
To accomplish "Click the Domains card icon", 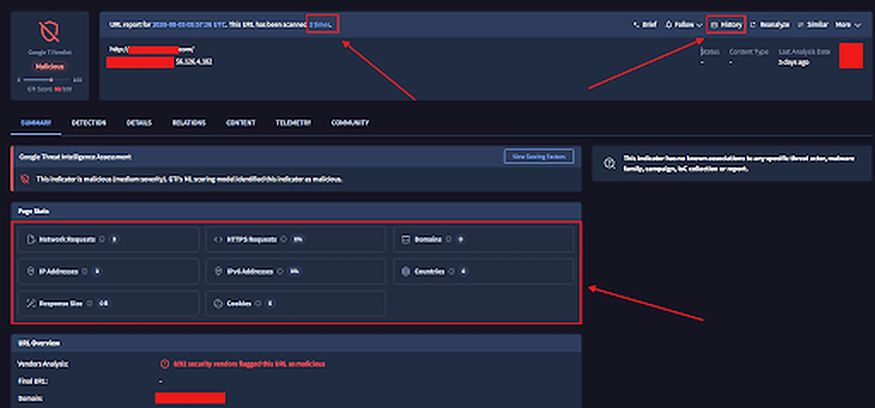I will [x=405, y=239].
